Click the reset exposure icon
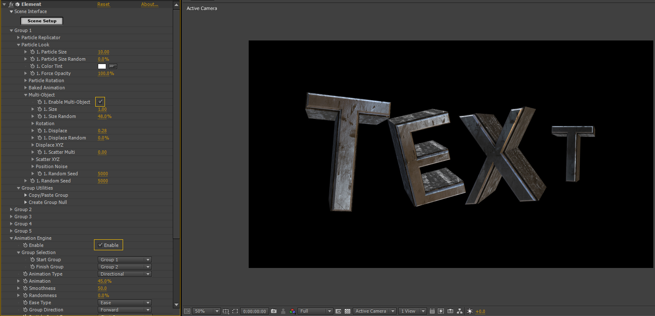Screen dimensions: 655x316 coord(470,311)
